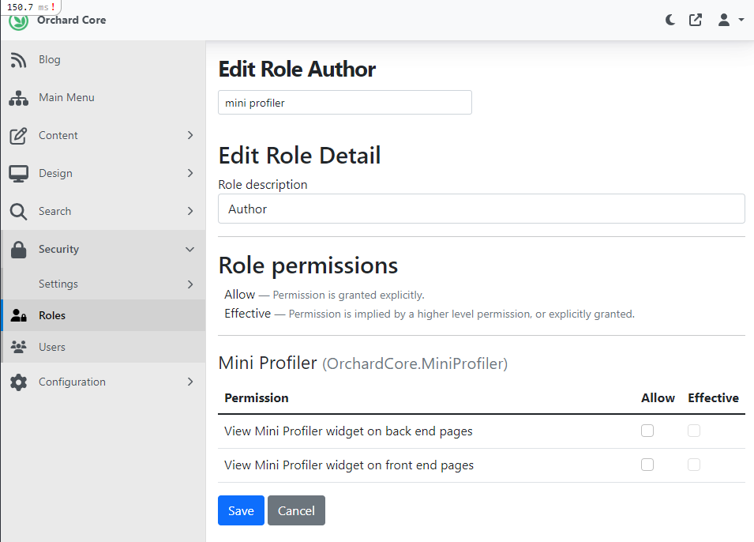The height and width of the screenshot is (542, 754).
Task: Click the Users group icon
Action: click(18, 347)
